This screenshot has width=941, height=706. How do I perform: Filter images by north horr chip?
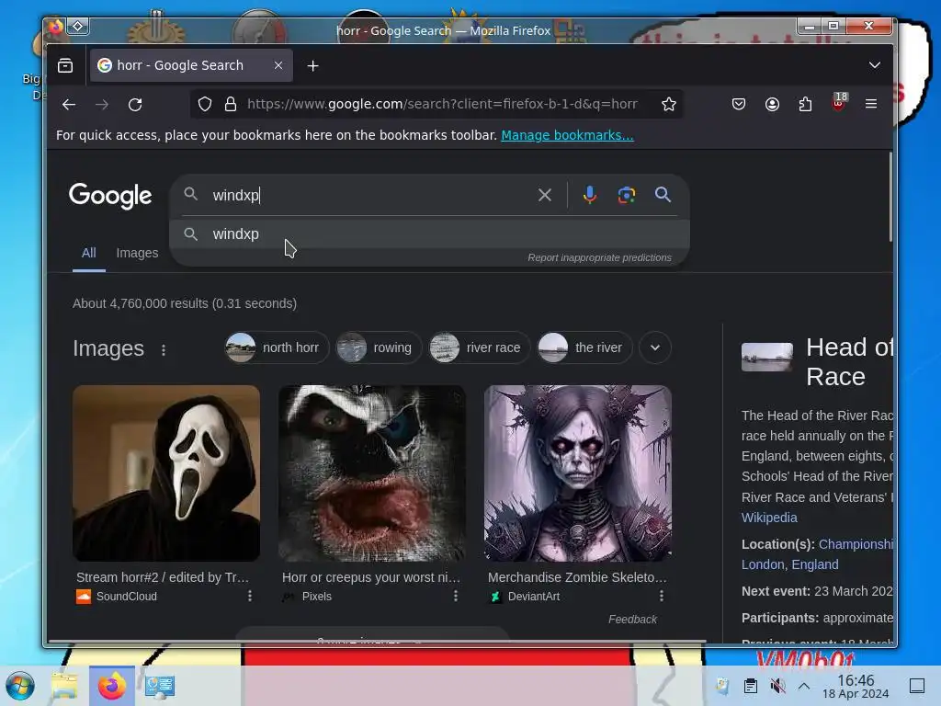tap(277, 347)
